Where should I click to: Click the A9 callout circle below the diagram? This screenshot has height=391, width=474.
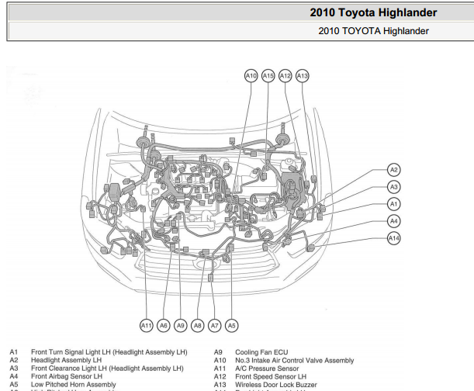tap(181, 326)
